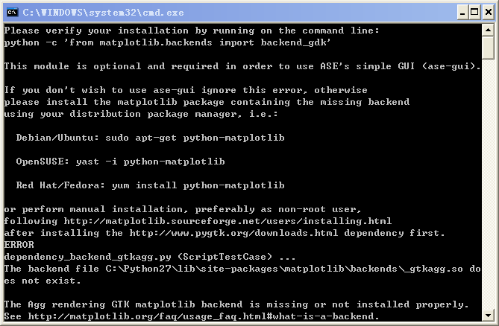Click the vertical scrollbar thumb
The height and width of the screenshot is (326, 499).
(488, 48)
